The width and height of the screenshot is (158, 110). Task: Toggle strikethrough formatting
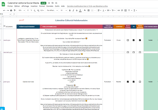77,10
